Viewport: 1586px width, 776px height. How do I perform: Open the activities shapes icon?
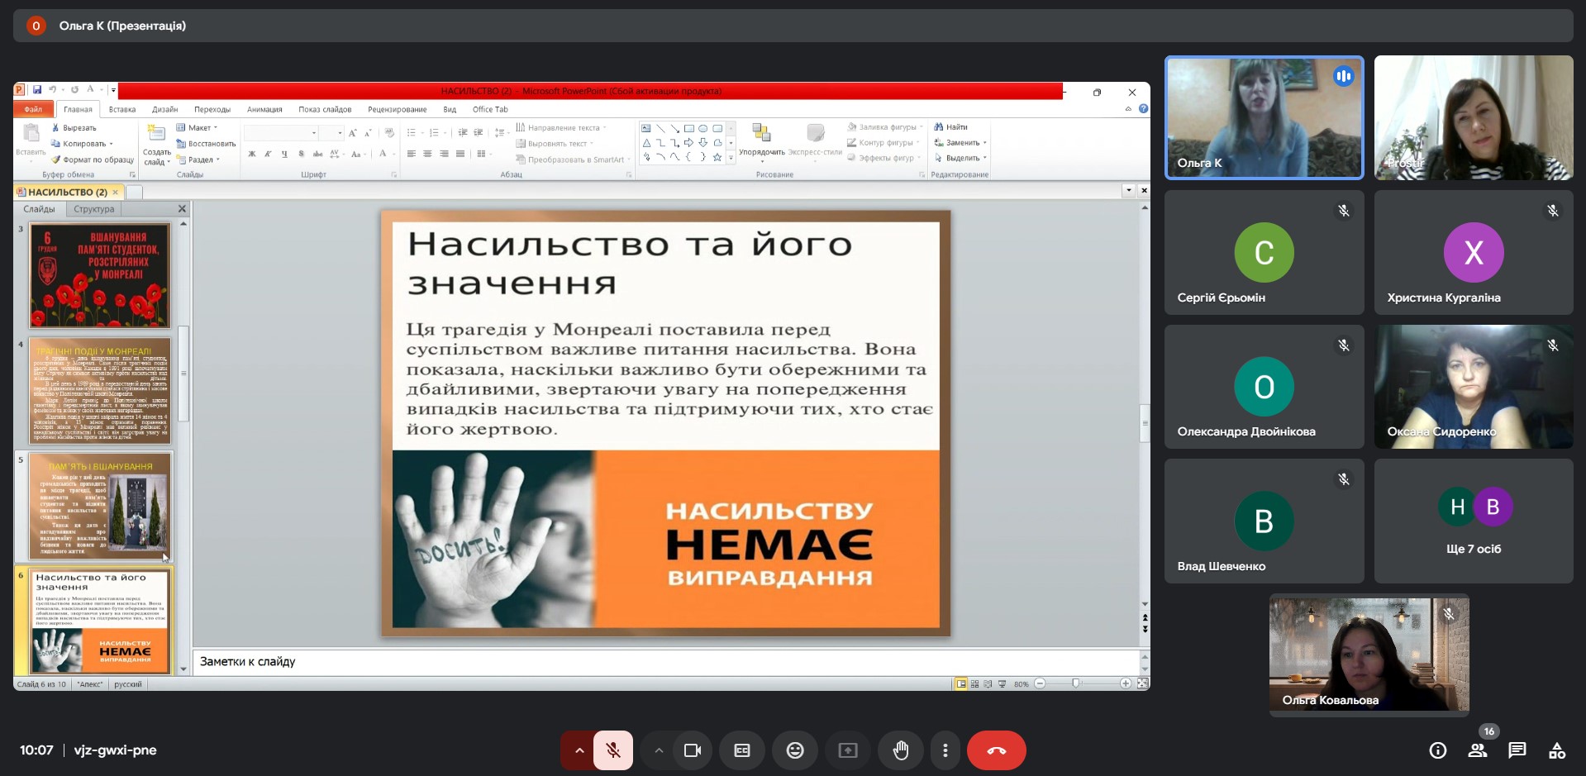point(1556,750)
